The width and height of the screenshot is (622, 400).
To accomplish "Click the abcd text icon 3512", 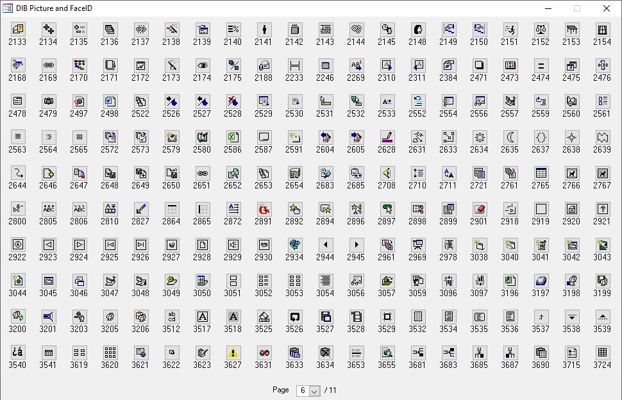I will 171,317.
